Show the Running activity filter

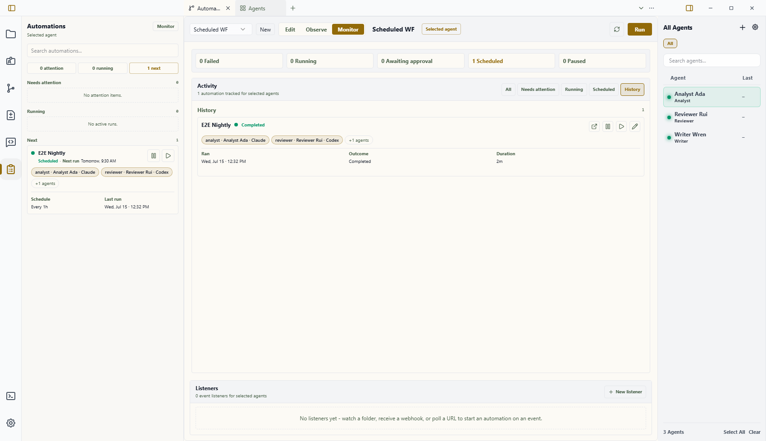[x=574, y=90]
